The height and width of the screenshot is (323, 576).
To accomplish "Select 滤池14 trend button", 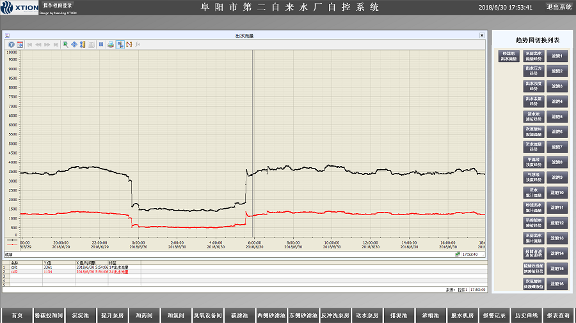I will pos(557,253).
